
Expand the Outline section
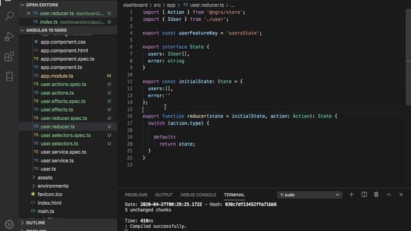(x=35, y=223)
